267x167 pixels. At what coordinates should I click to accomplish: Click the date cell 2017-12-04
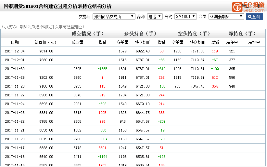(15, 51)
